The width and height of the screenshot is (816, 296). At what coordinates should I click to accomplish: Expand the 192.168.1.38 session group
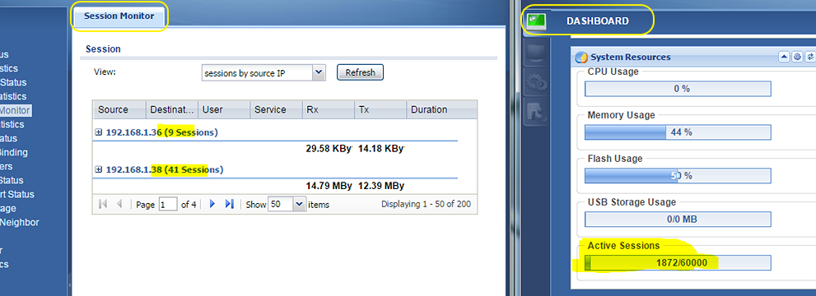point(98,169)
